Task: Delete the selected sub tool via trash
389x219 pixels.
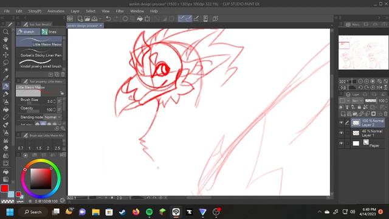Action: pos(63,74)
